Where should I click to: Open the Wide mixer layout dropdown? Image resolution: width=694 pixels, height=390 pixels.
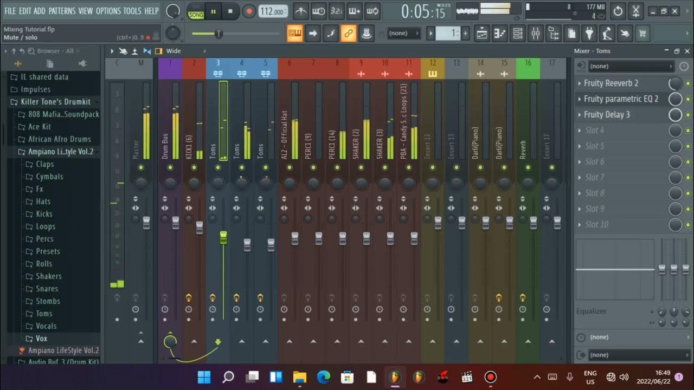[173, 51]
